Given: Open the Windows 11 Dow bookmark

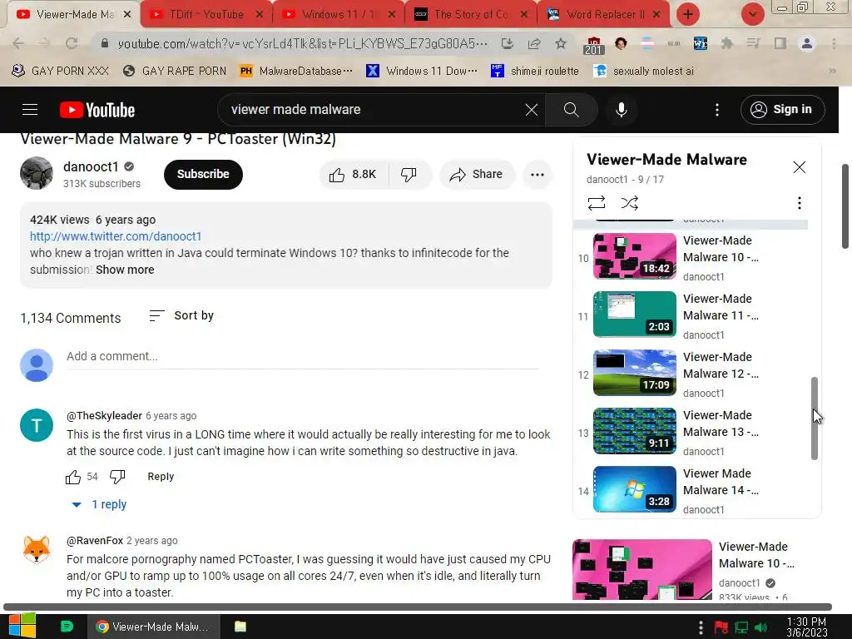Looking at the screenshot, I should pyautogui.click(x=422, y=71).
